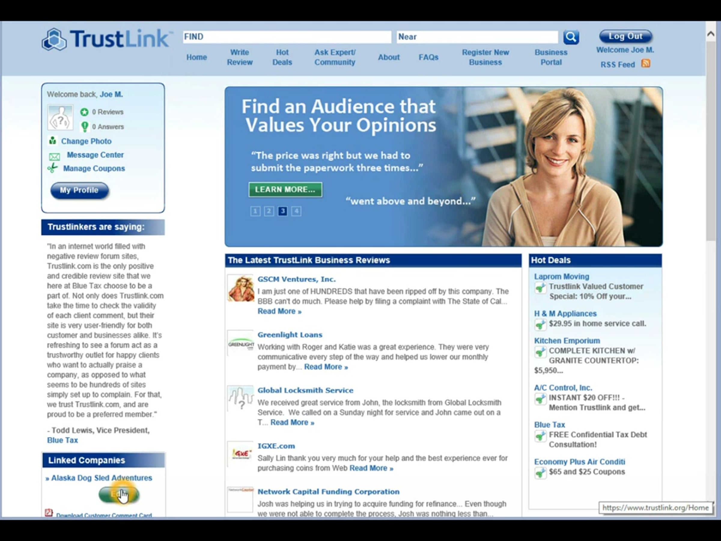The image size is (721, 541).
Task: Open Ask Expert/Community menu item
Action: [335, 57]
